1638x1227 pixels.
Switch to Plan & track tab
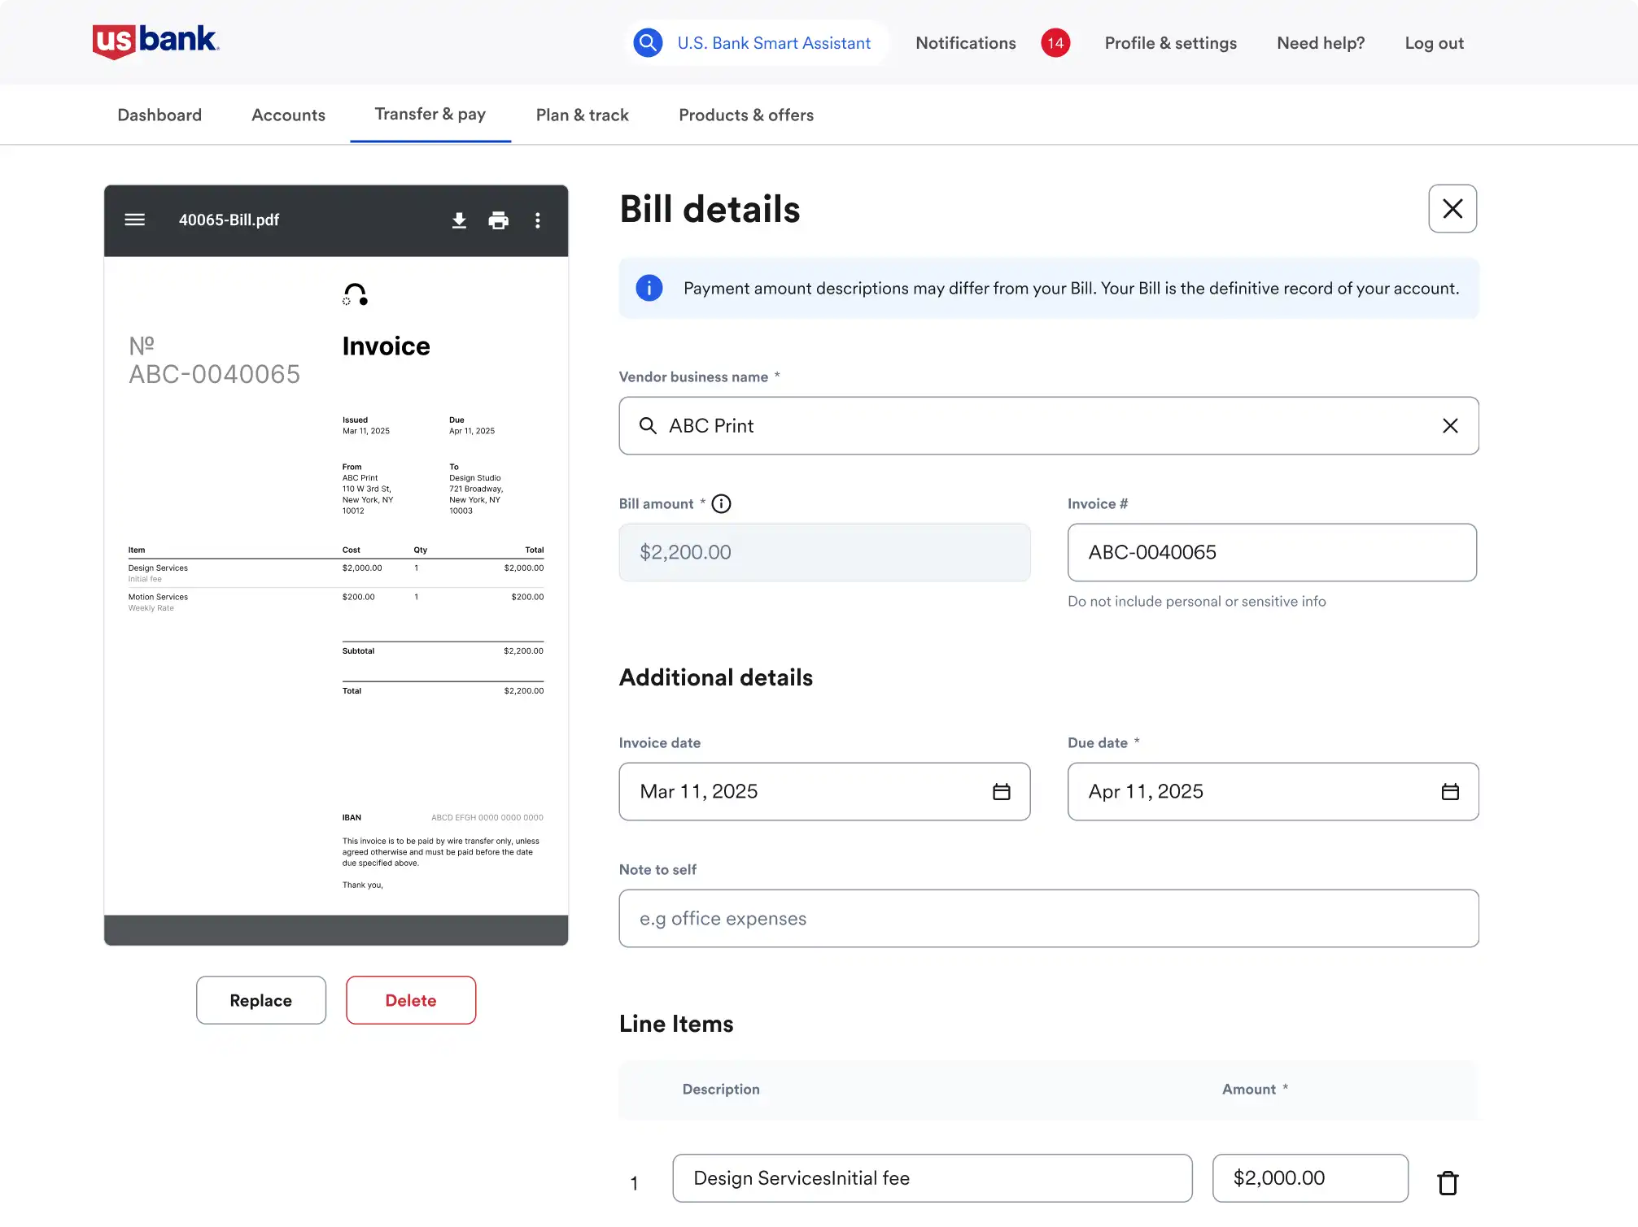click(x=582, y=115)
